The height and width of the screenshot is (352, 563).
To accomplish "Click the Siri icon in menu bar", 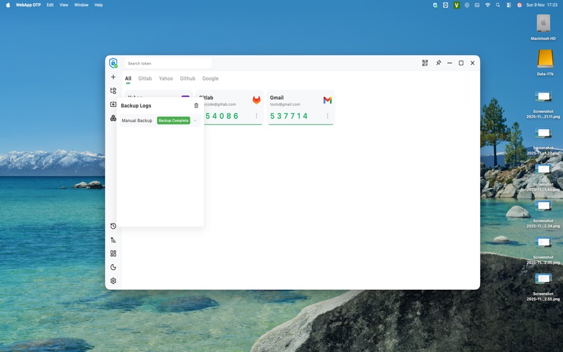I will [519, 5].
